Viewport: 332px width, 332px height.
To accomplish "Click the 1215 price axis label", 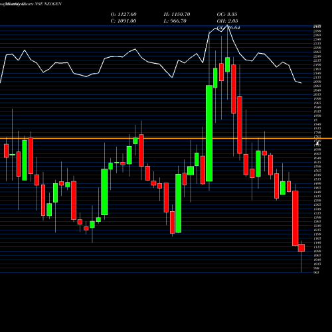I will pyautogui.click(x=317, y=230).
